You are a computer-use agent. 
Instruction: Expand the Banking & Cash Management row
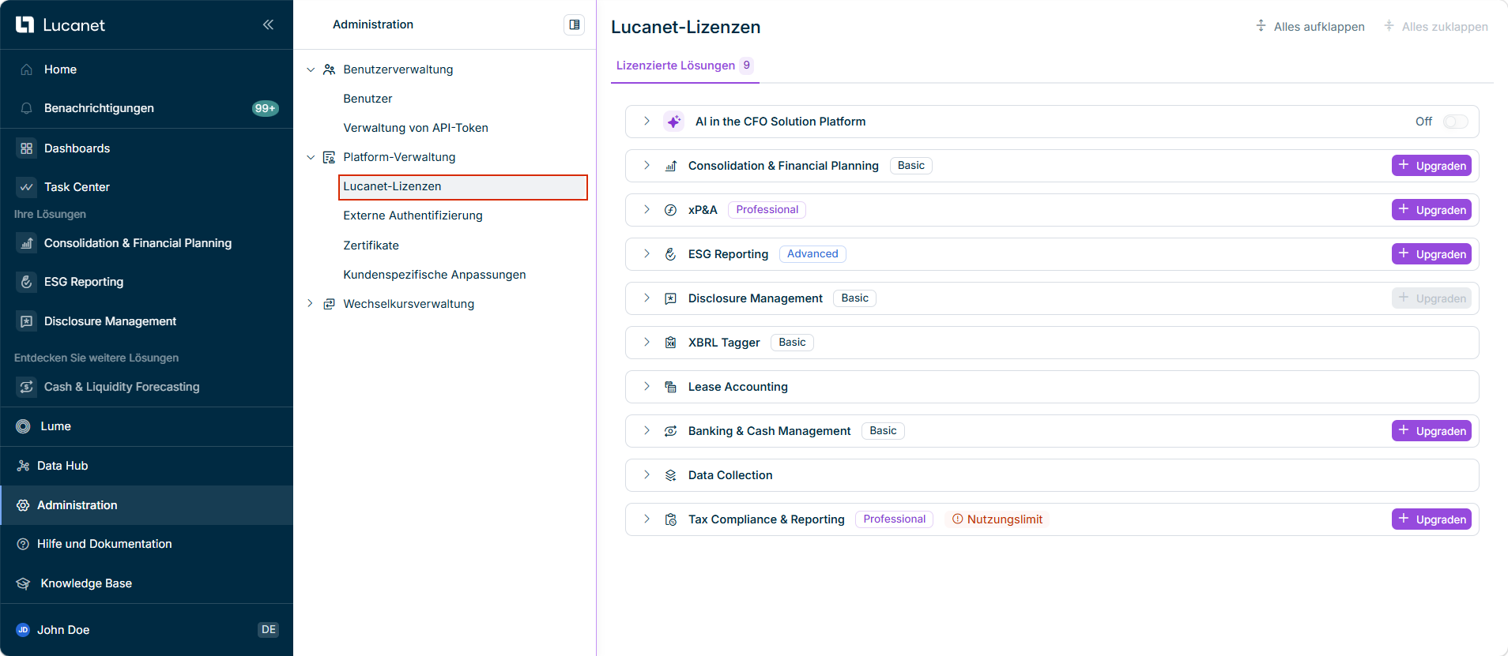(x=647, y=431)
